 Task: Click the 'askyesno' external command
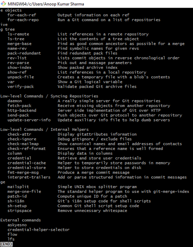[x=17, y=225]
